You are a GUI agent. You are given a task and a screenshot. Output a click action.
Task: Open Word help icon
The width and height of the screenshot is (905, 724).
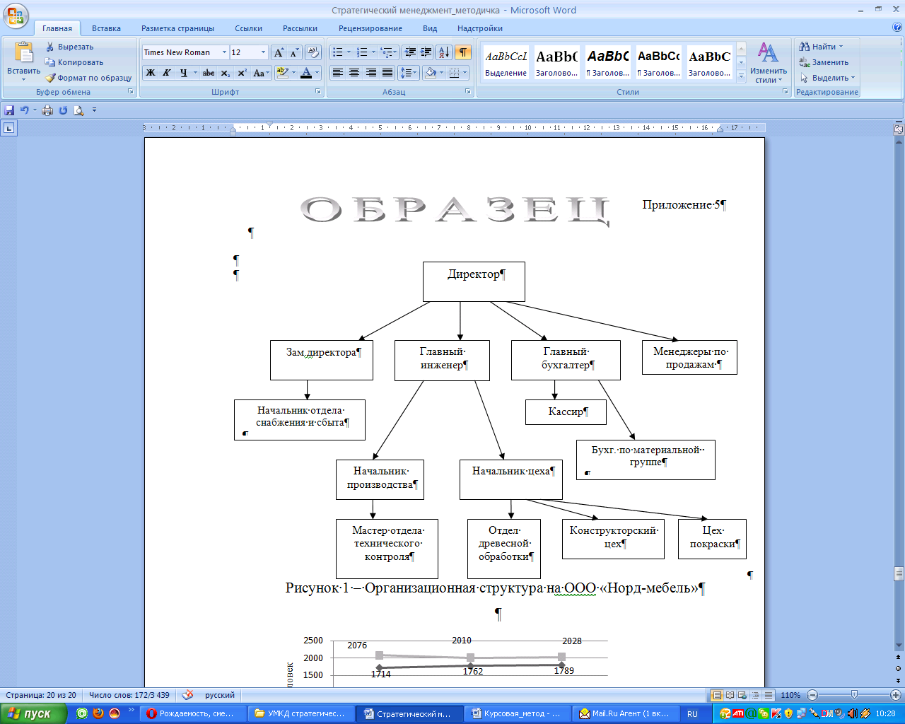897,28
